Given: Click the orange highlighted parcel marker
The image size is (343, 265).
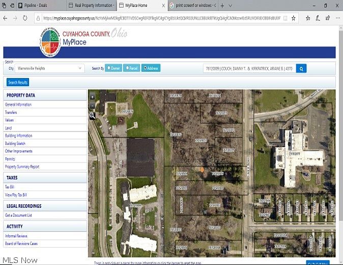Looking at the screenshot, I should 202,170.
